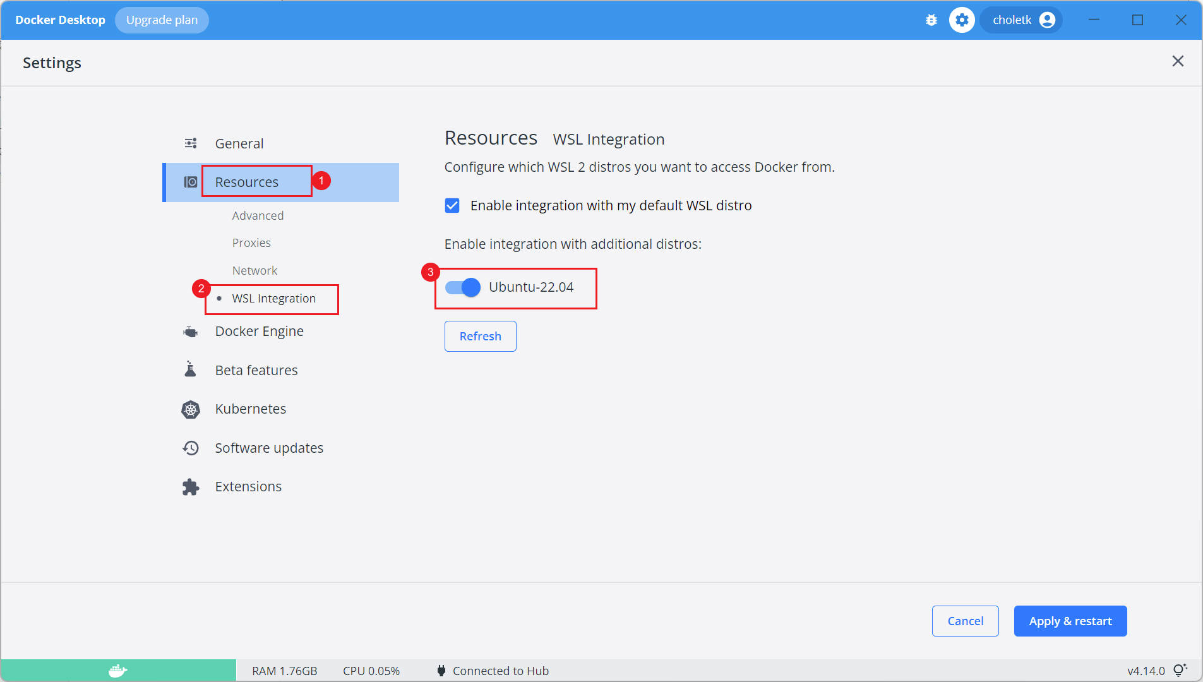Click the lightbulb feedback icon near version
Image resolution: width=1203 pixels, height=682 pixels.
[1180, 671]
